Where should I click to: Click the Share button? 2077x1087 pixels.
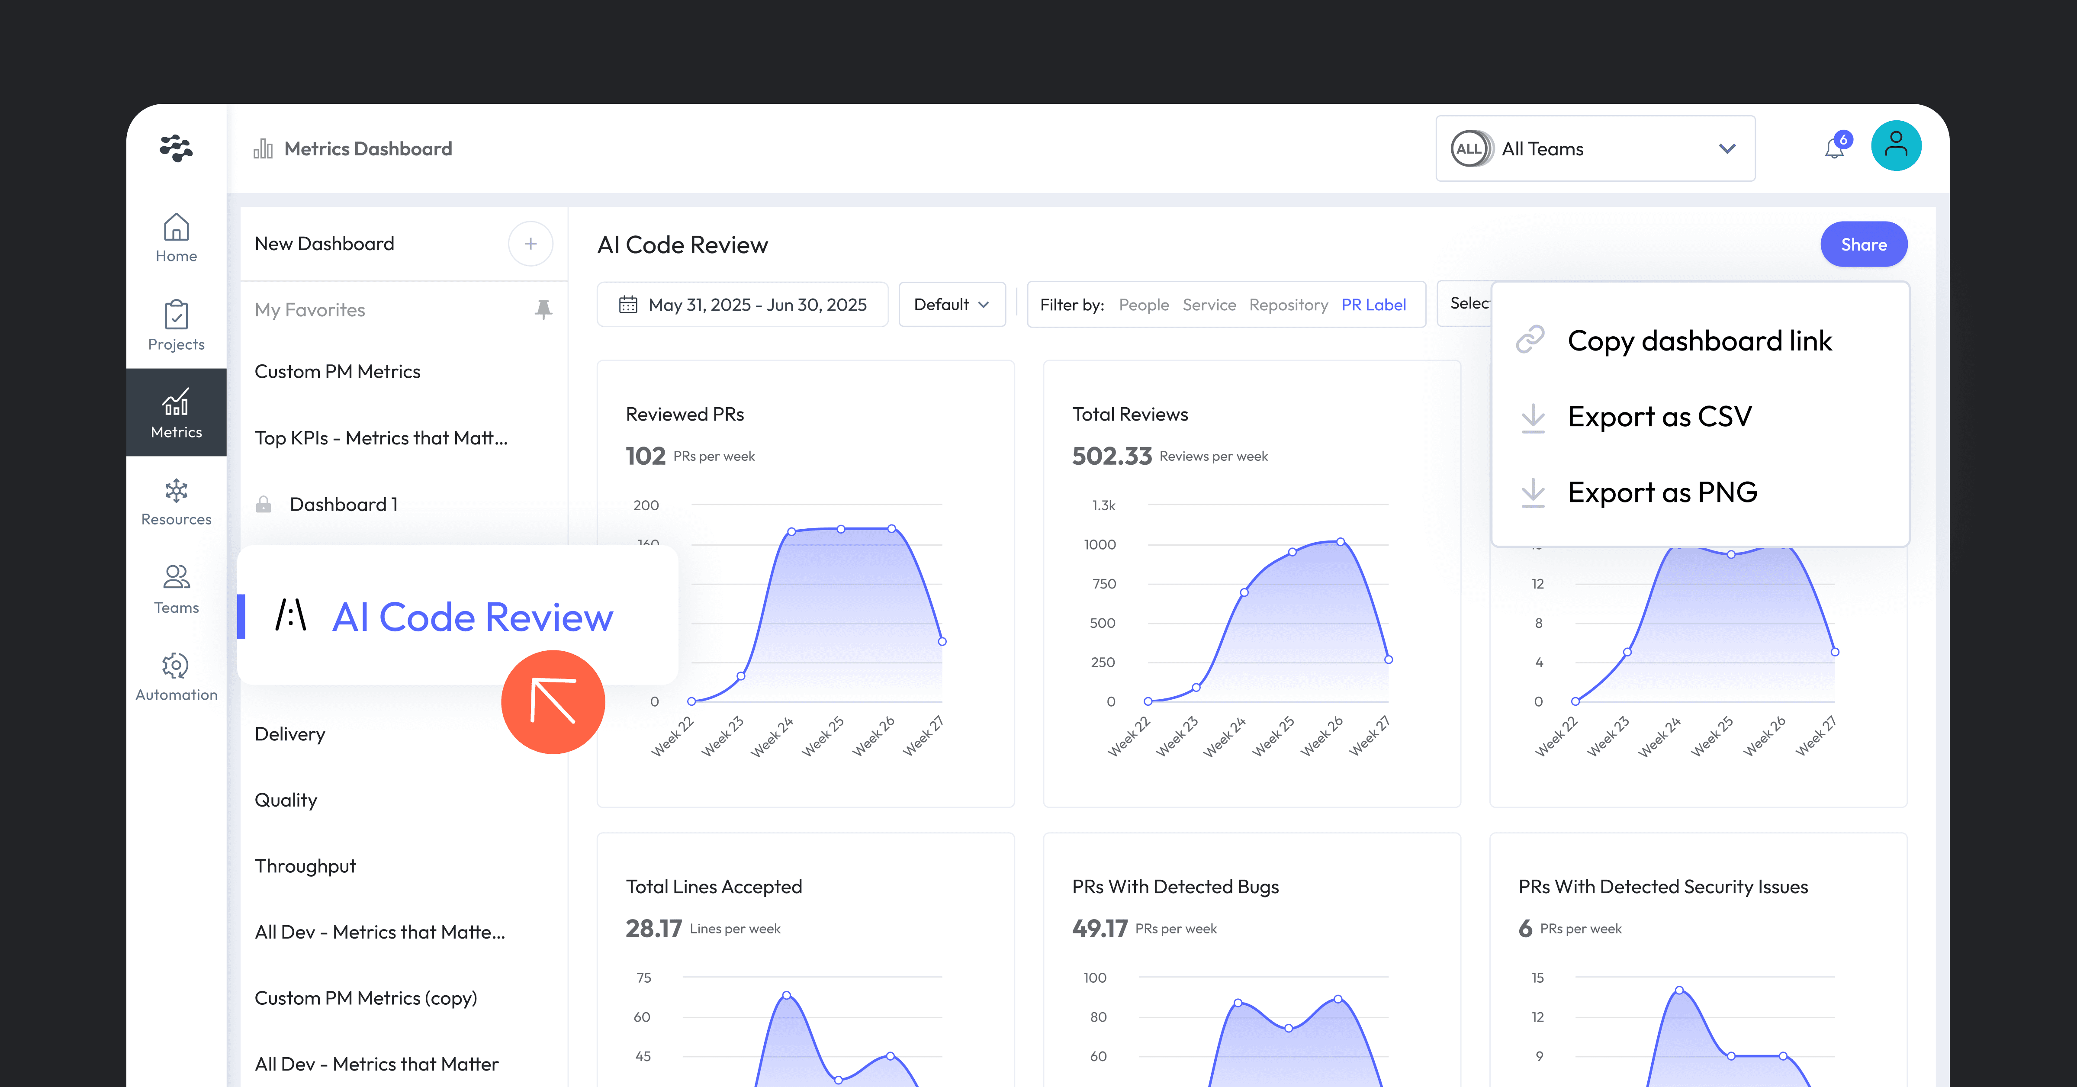click(1863, 244)
